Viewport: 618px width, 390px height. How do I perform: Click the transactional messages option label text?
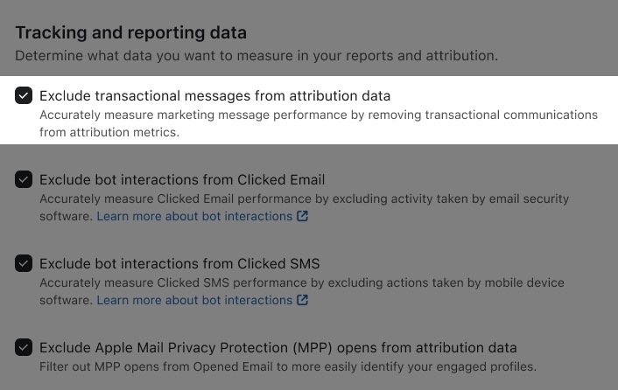coord(214,95)
